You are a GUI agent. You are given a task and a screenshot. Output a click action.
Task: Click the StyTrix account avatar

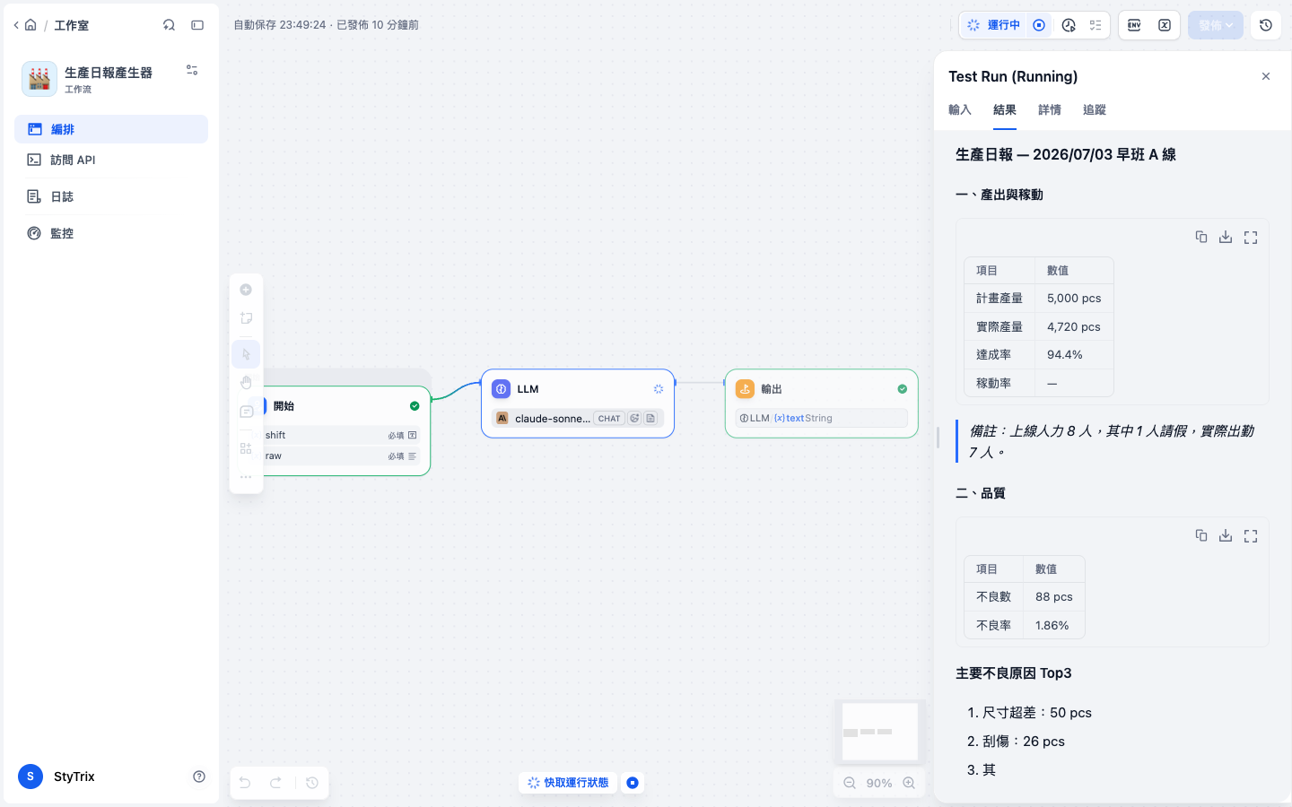coord(31,777)
